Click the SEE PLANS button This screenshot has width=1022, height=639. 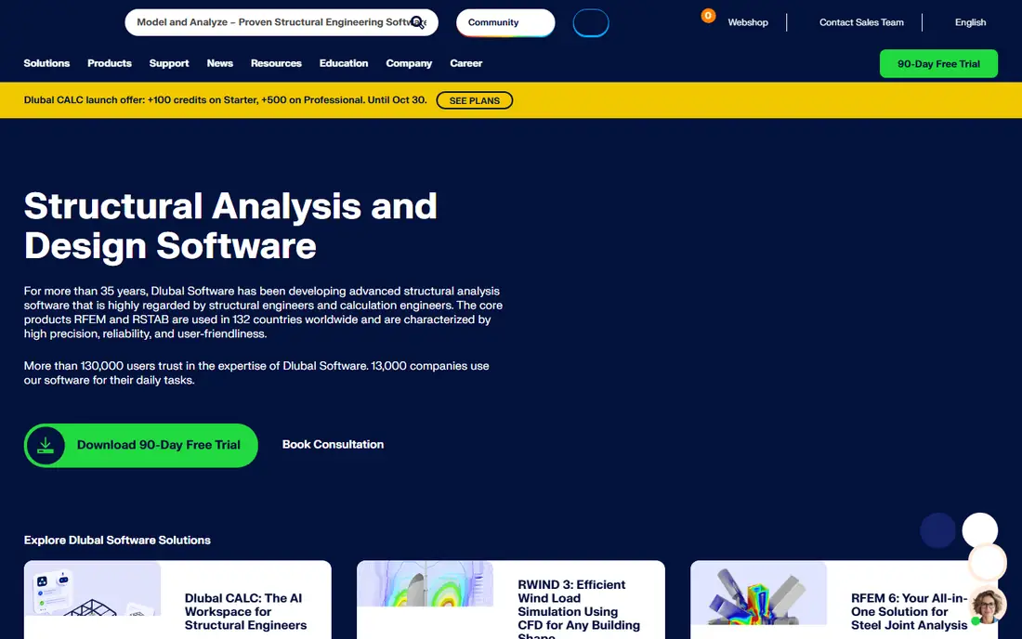(475, 100)
